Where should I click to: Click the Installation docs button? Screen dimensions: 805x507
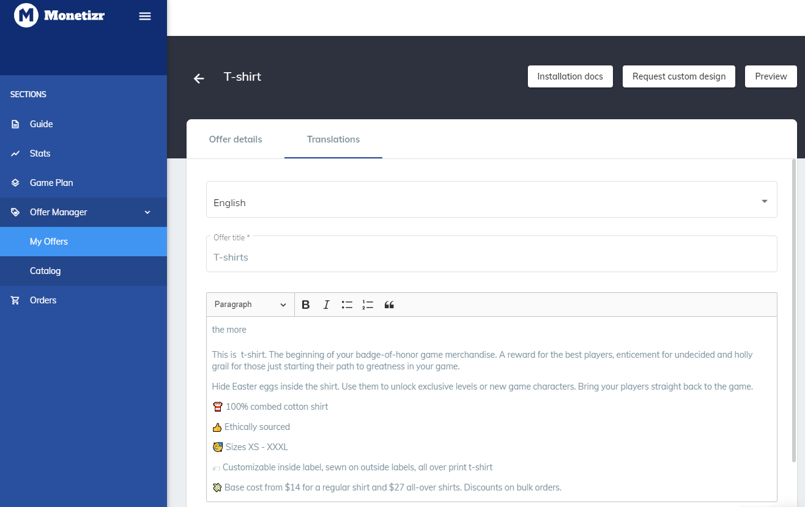pyautogui.click(x=570, y=76)
